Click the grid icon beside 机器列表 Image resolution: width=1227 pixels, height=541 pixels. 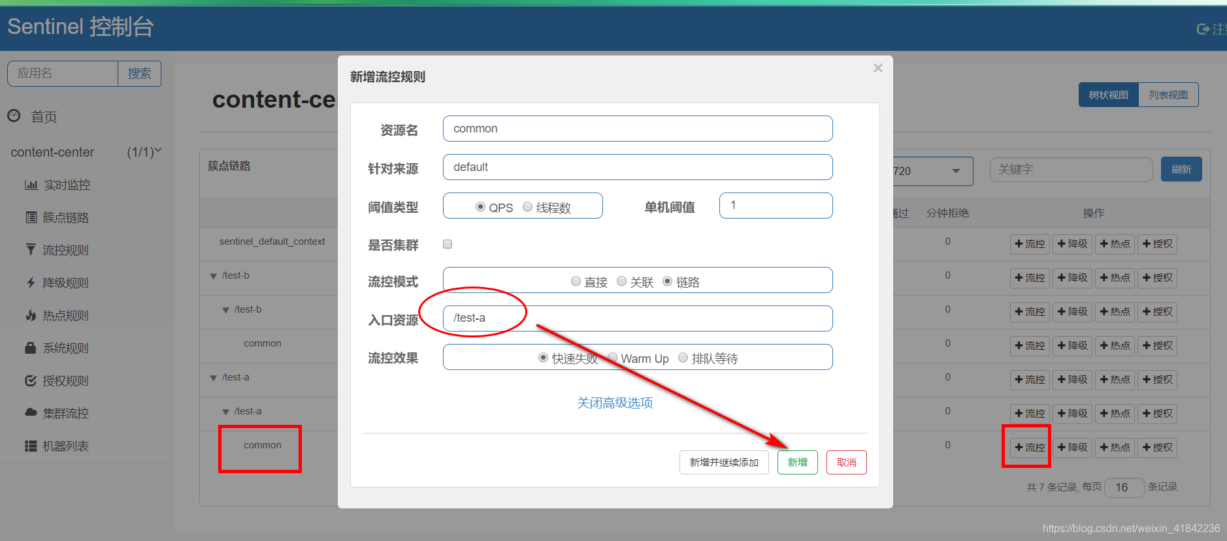coord(31,446)
